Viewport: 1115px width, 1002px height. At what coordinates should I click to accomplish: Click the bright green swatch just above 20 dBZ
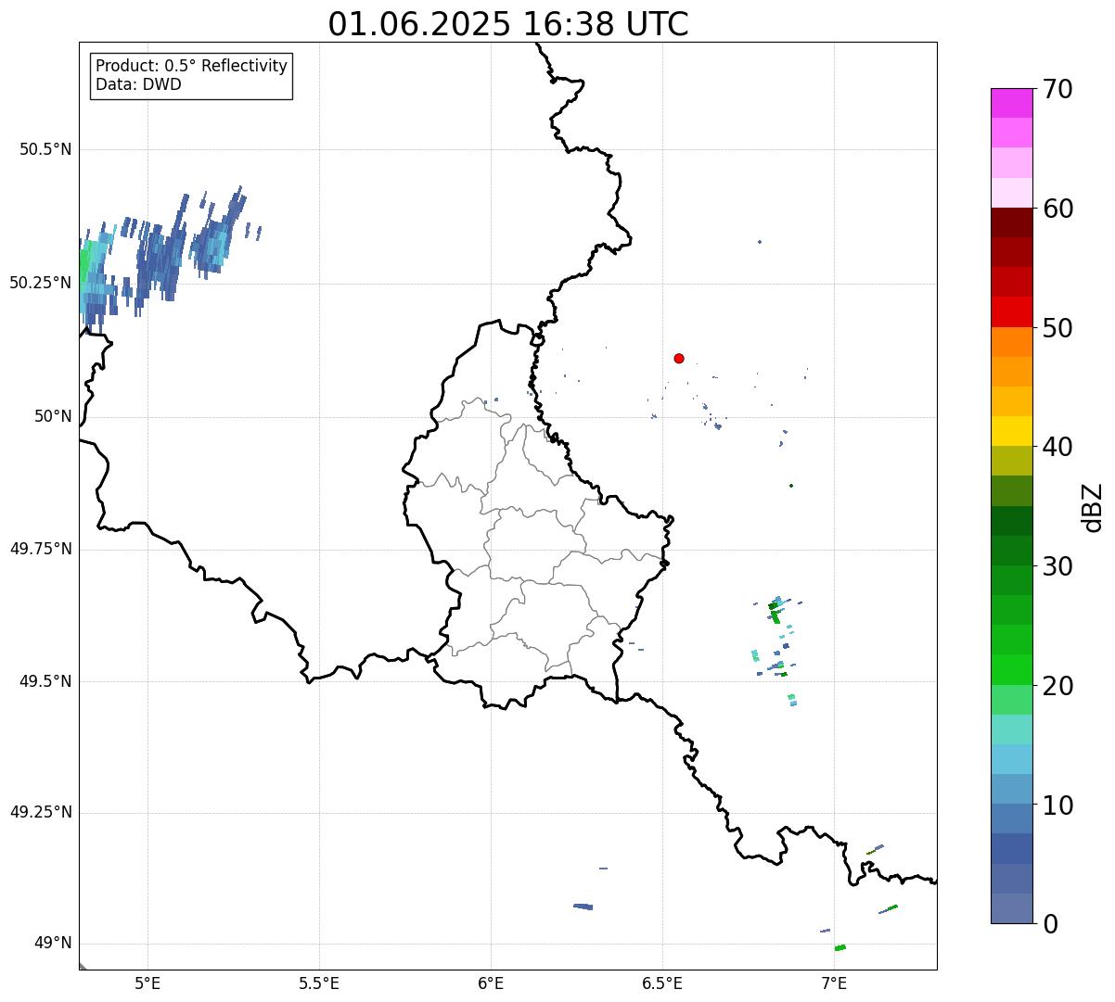1011,669
